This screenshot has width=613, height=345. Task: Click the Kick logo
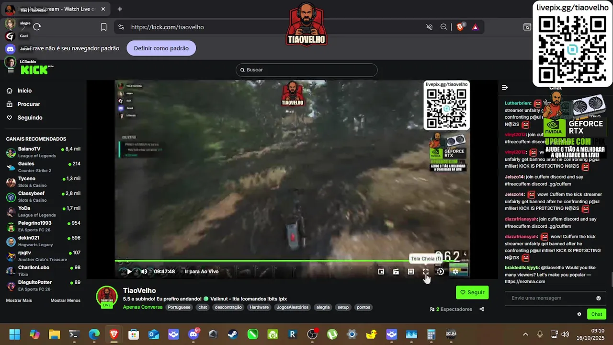(37, 70)
